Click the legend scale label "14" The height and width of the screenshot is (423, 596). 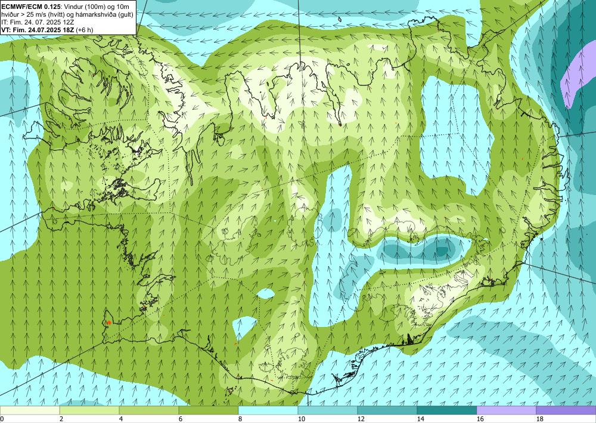(x=420, y=419)
